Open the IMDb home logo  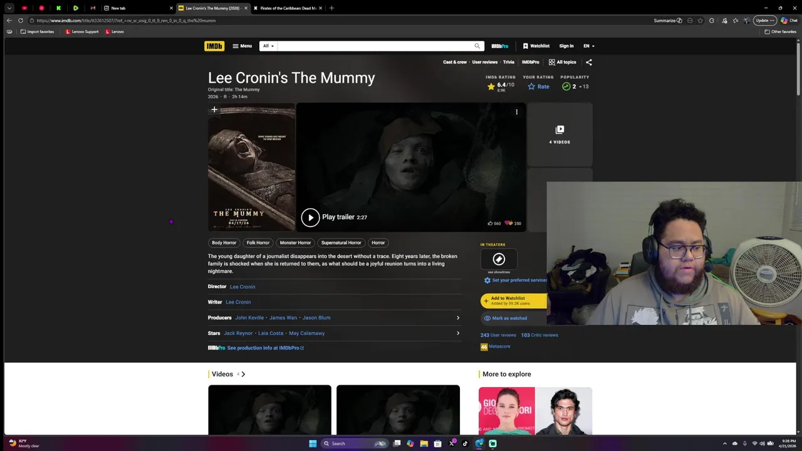[214, 46]
